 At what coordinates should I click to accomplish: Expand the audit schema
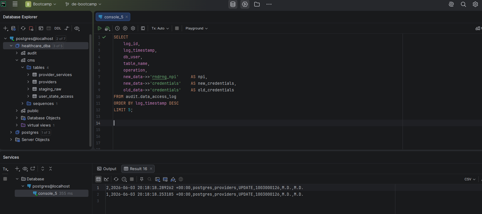(x=17, y=53)
